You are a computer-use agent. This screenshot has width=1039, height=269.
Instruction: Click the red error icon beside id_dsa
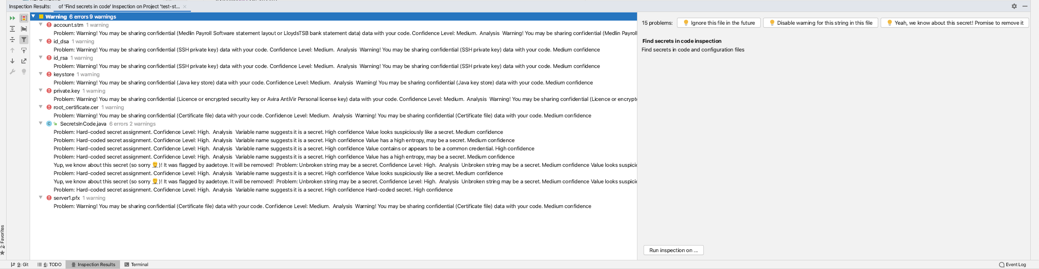click(x=49, y=41)
